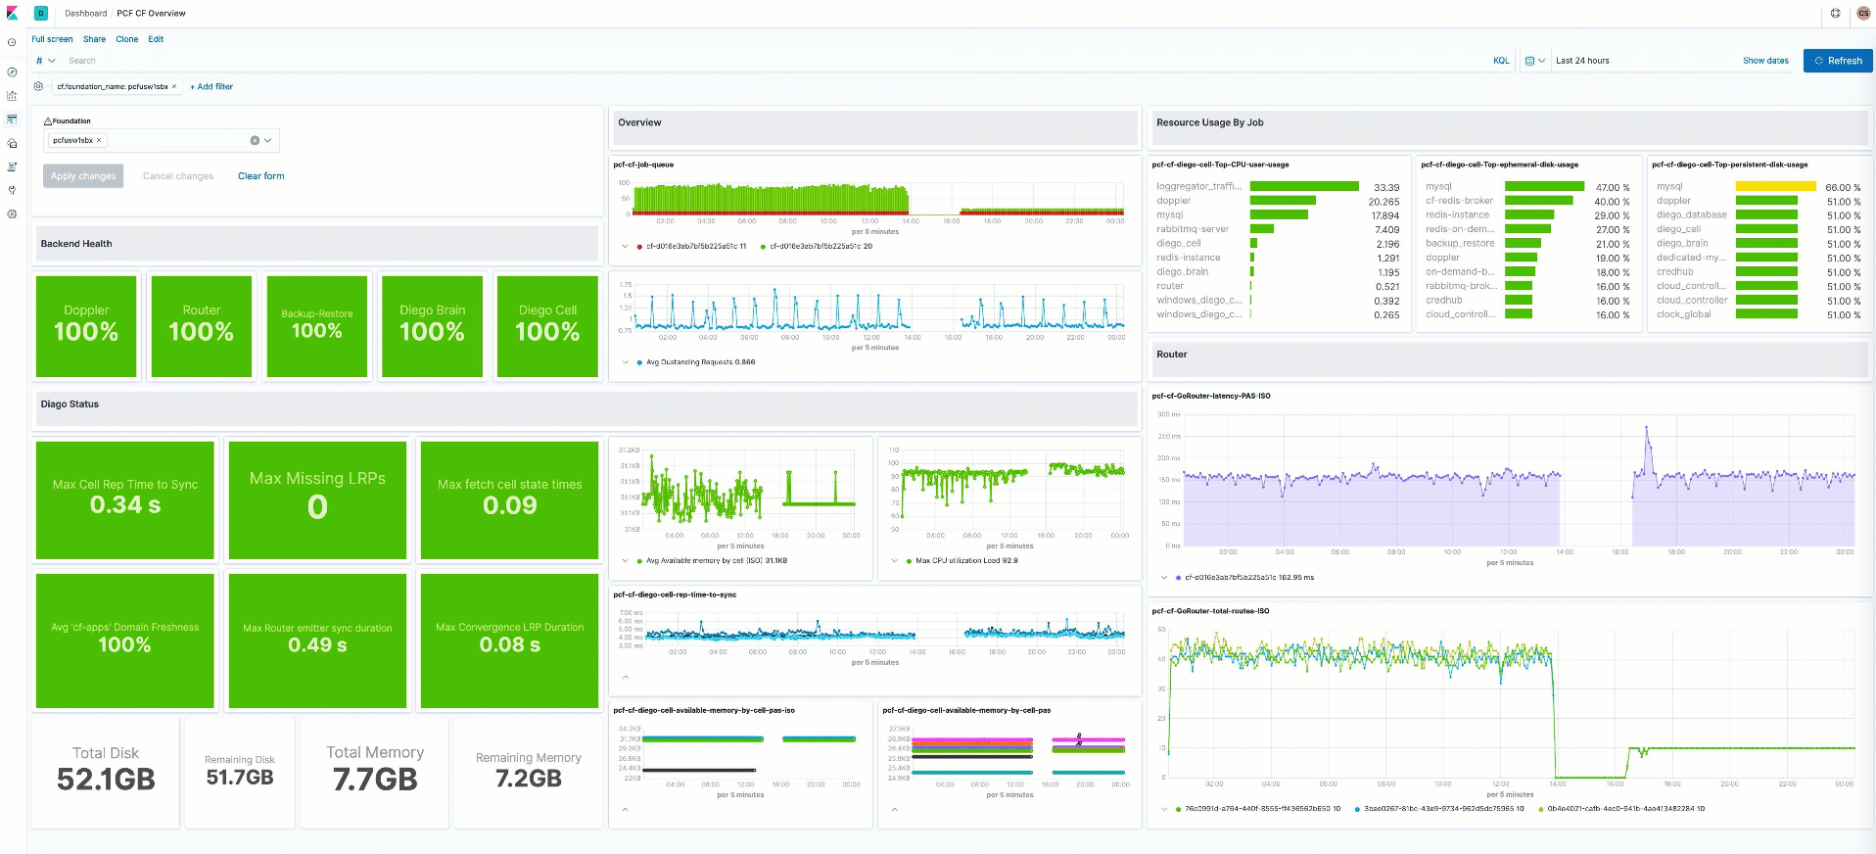The width and height of the screenshot is (1876, 854).
Task: Open the Dashboard icon in sidebar
Action: click(12, 119)
